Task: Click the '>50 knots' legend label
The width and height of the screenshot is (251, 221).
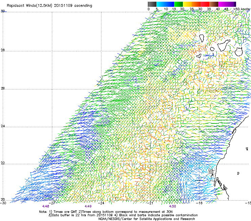Action: tap(241, 9)
